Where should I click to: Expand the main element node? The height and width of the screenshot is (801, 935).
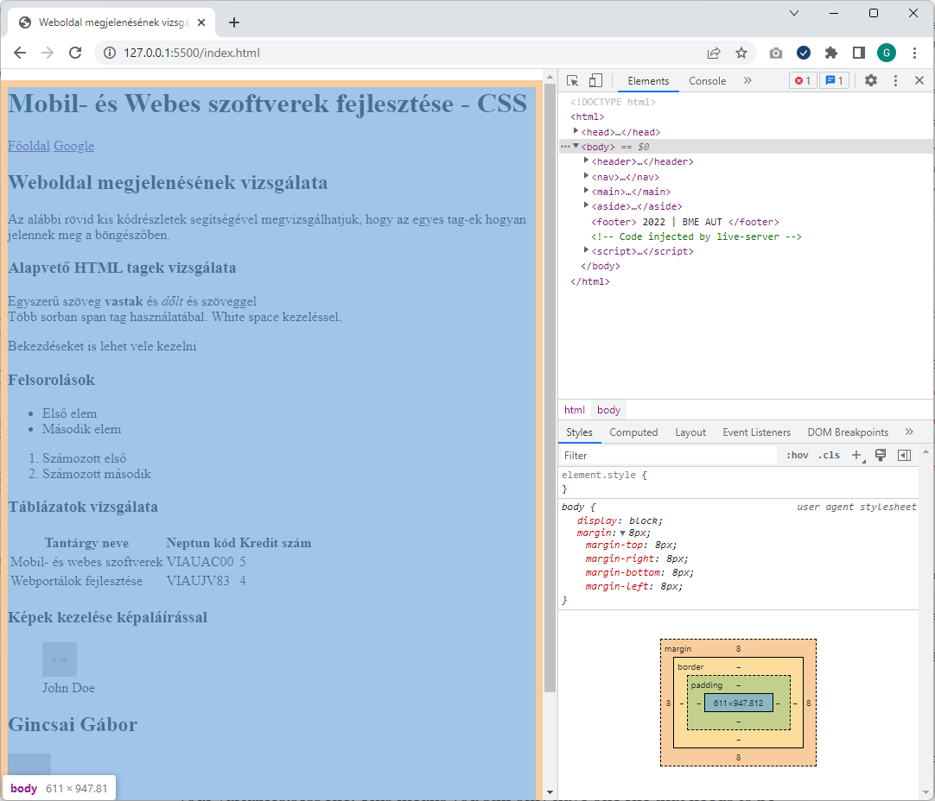coord(587,191)
